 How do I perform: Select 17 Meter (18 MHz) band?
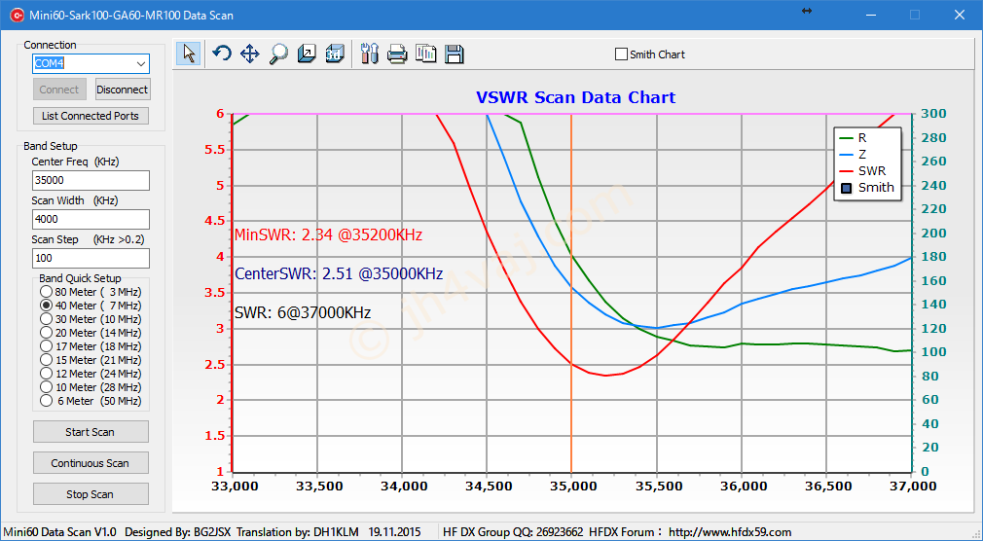coord(46,346)
